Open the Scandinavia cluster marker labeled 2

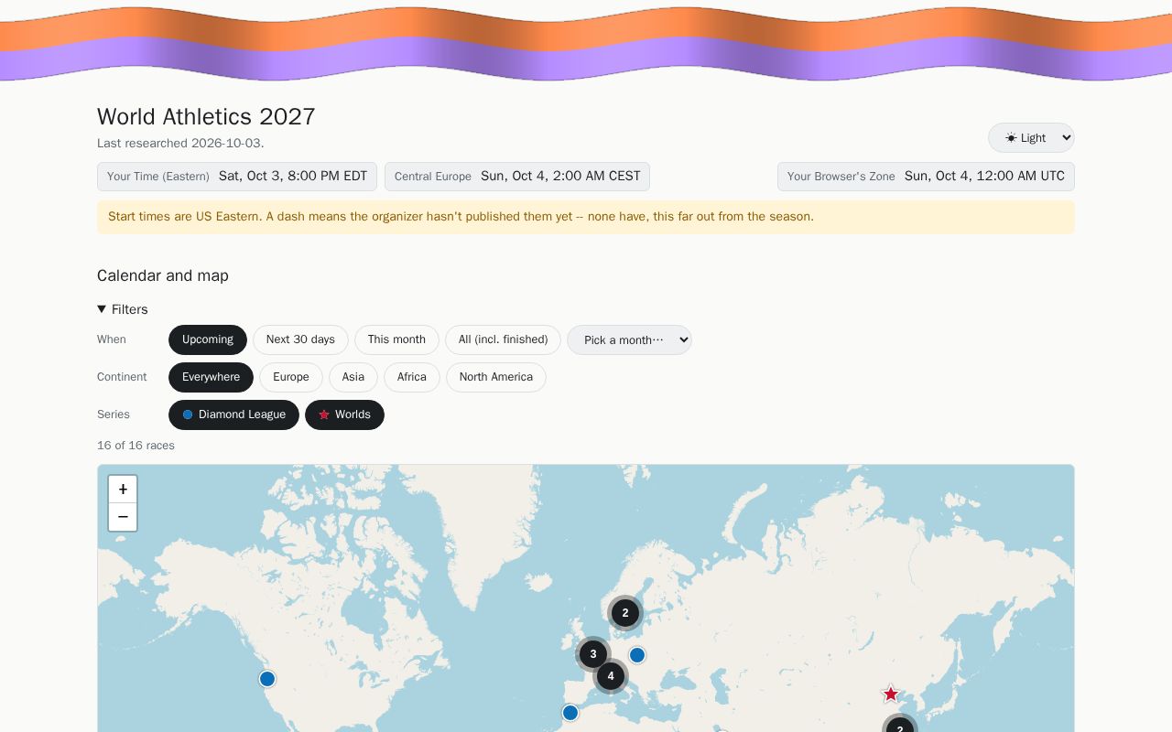(625, 613)
